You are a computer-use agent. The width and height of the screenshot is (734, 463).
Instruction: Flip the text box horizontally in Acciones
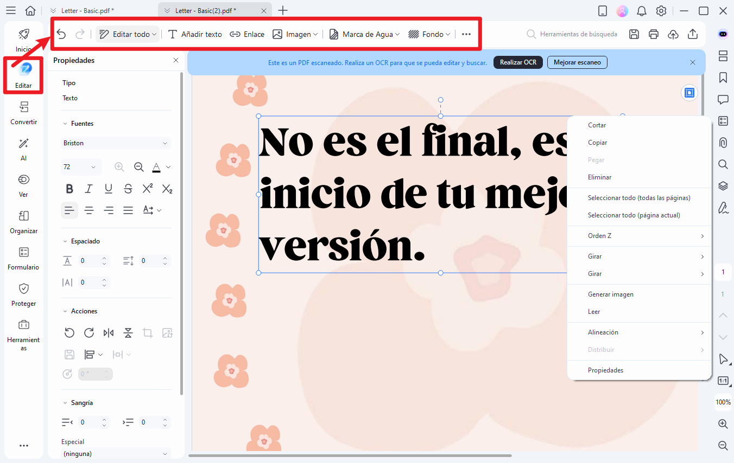108,332
